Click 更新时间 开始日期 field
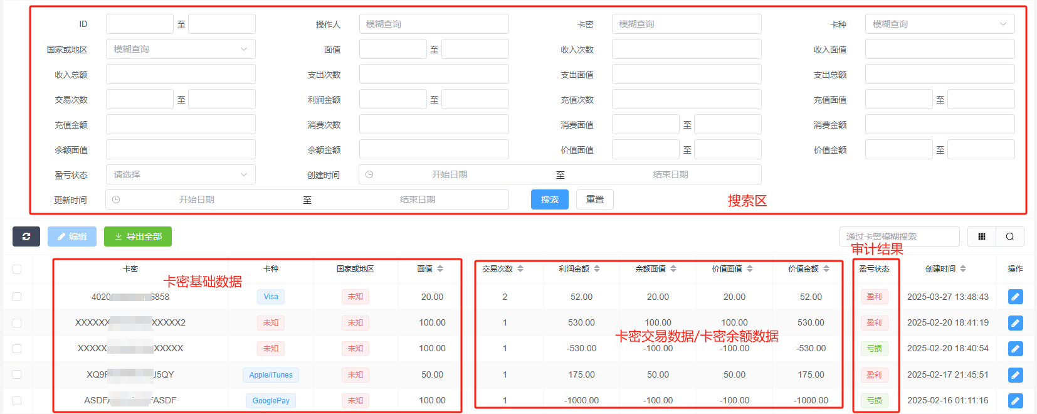Viewport: 1037px width, 414px height. 196,199
